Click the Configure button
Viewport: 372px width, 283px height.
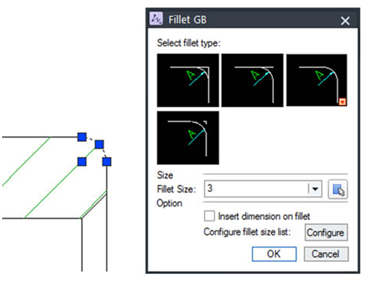pos(326,232)
